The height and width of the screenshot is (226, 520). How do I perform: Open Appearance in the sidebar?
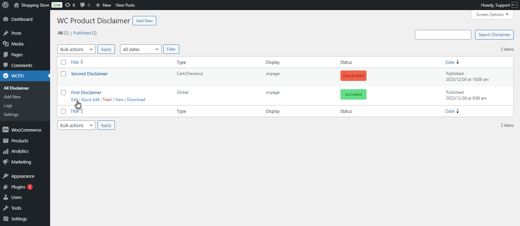point(25,176)
